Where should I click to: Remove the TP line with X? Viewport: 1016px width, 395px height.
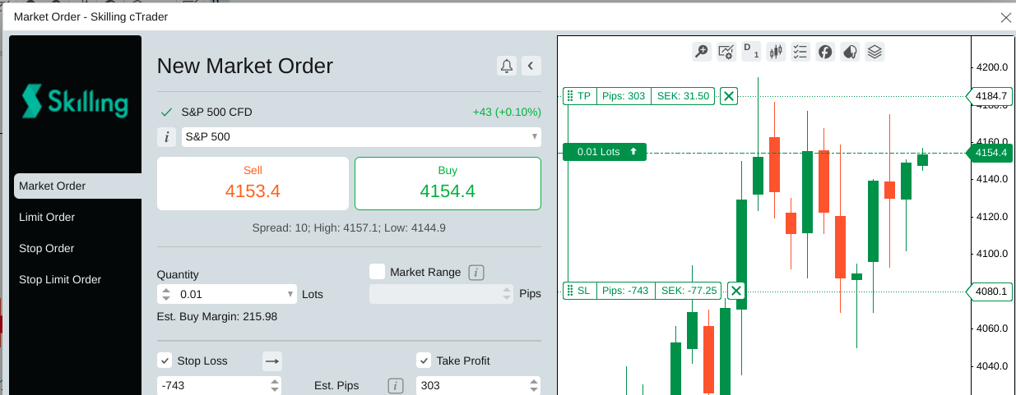pyautogui.click(x=729, y=96)
